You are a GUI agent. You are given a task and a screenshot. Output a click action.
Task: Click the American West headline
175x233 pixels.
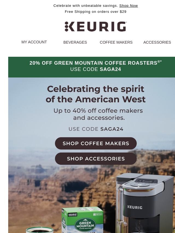tap(96, 94)
